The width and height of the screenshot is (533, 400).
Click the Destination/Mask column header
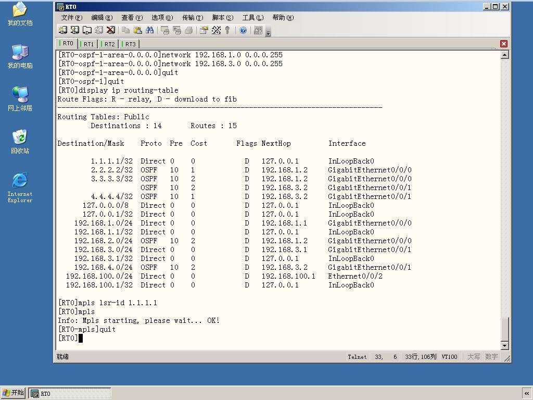pos(91,143)
